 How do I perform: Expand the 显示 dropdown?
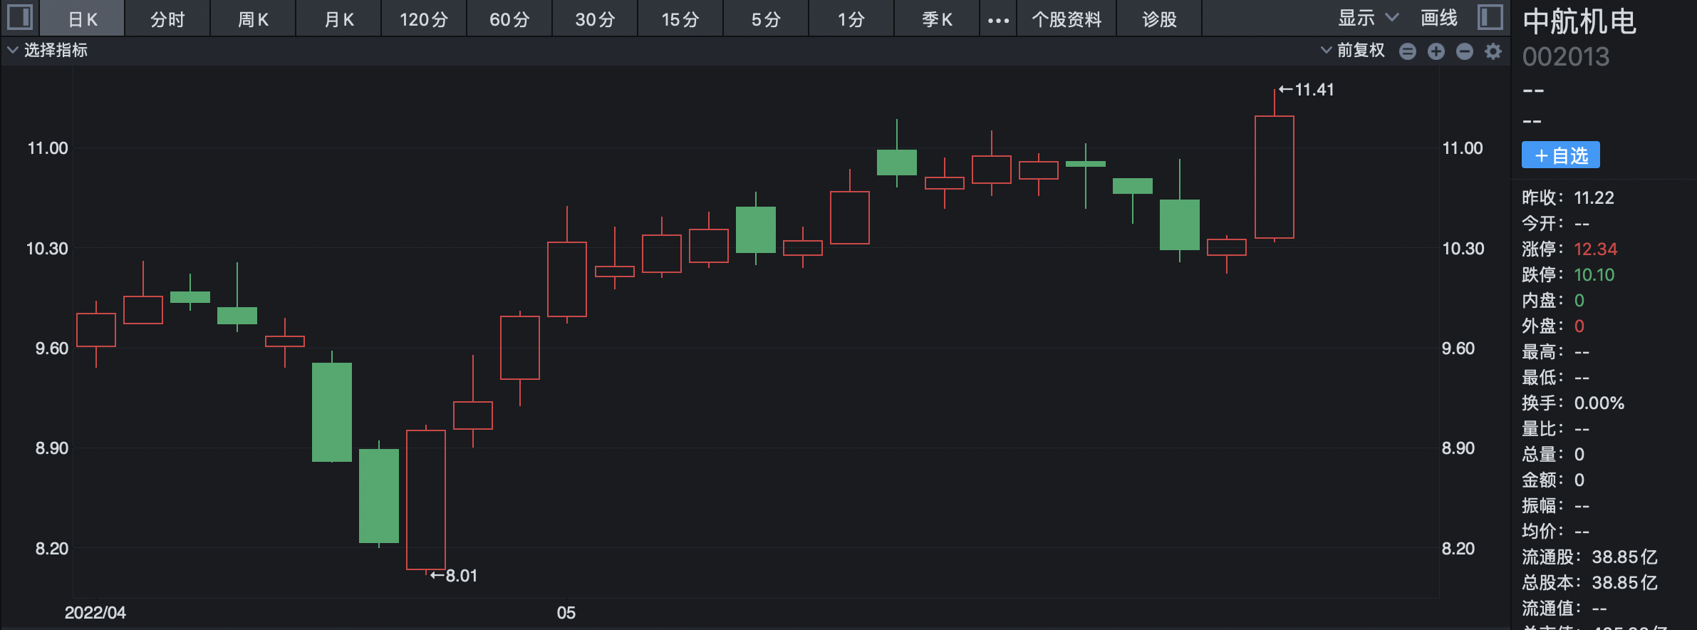pos(1368,18)
